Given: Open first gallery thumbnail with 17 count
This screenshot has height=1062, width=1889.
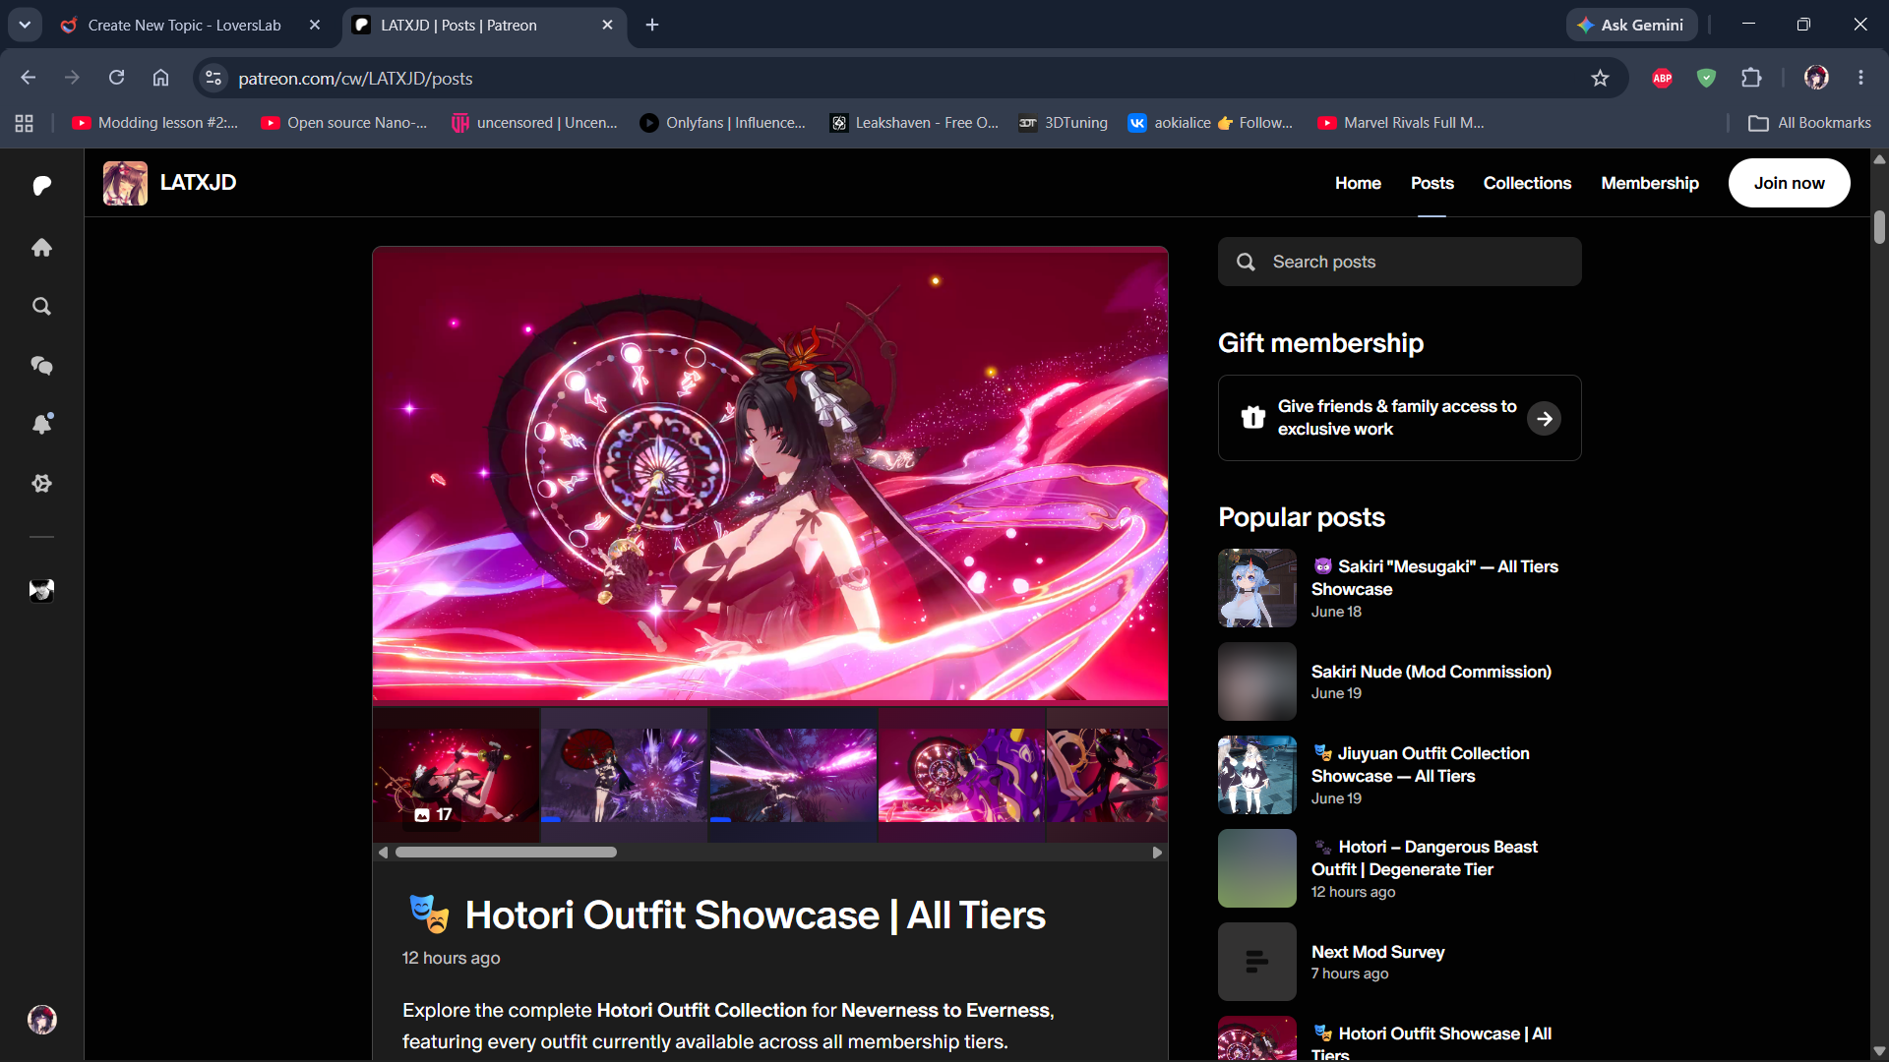Looking at the screenshot, I should click(x=456, y=775).
